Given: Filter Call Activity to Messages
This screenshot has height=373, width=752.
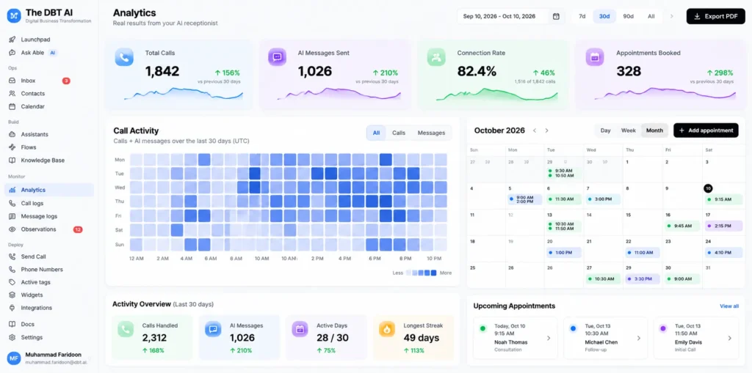Looking at the screenshot, I should (431, 133).
